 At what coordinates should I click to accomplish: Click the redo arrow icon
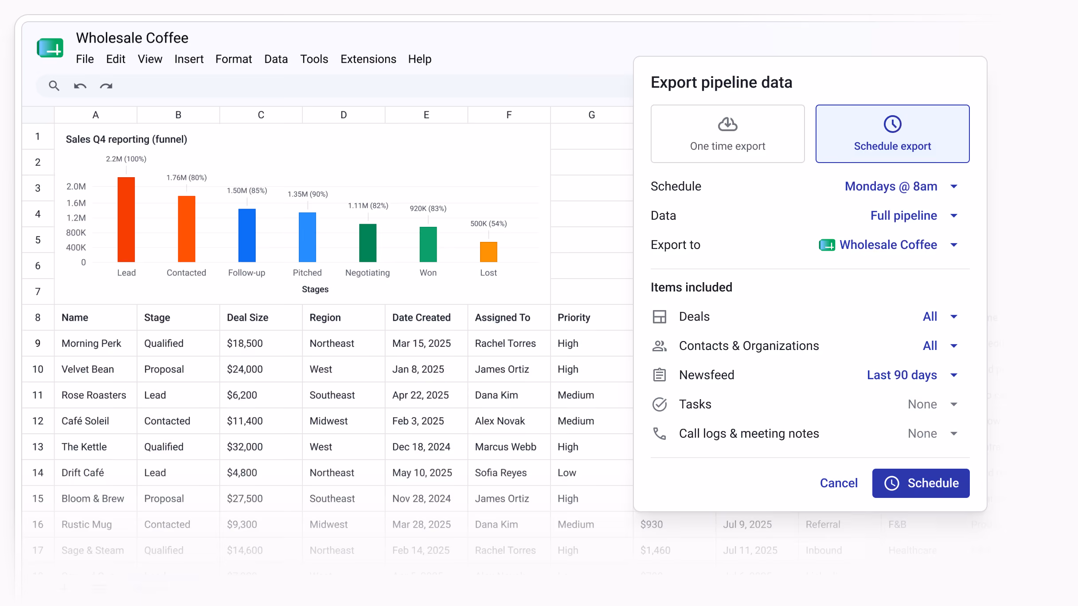click(106, 85)
